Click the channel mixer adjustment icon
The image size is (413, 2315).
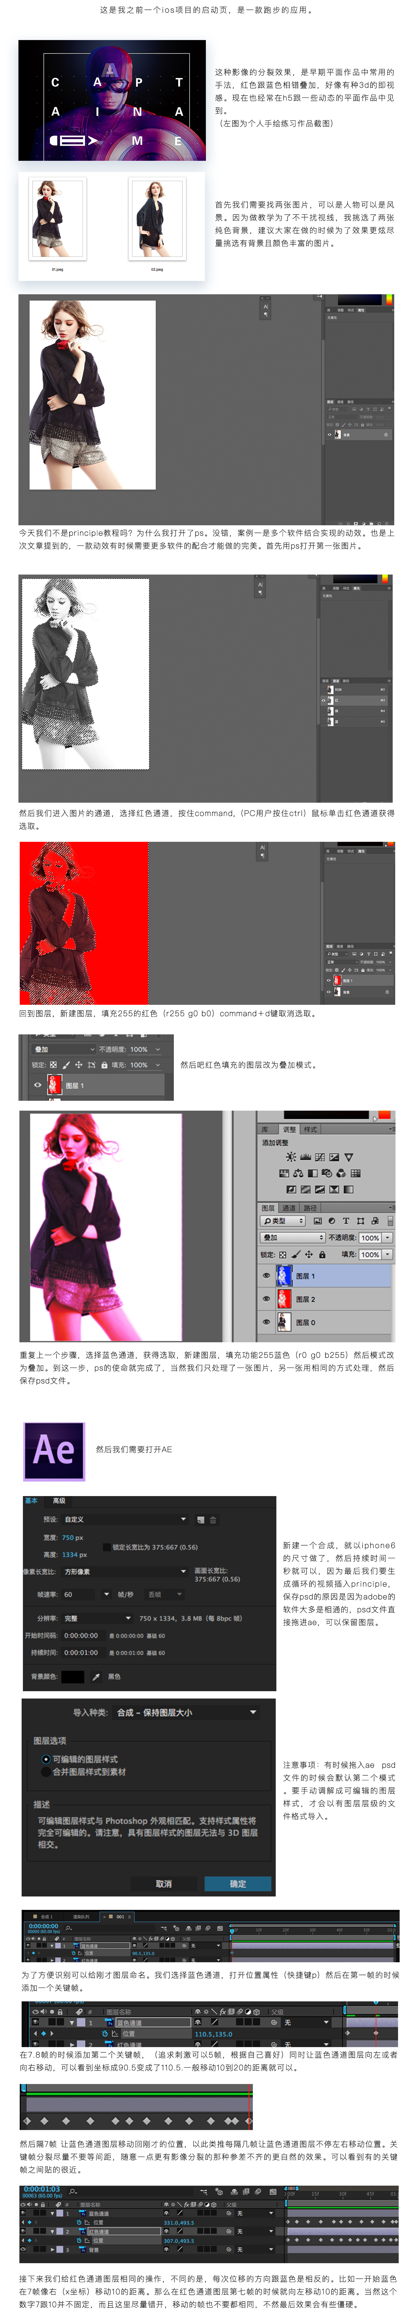click(x=341, y=1173)
